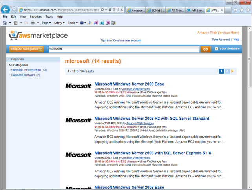
Task: Click the Your Software link
Action: (x=227, y=49)
